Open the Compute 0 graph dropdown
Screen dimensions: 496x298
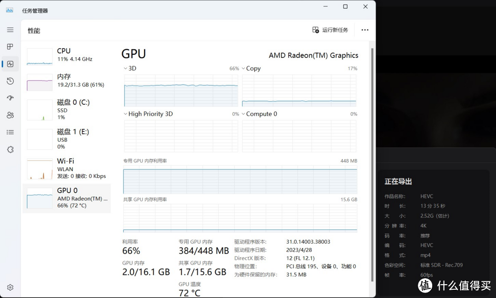coord(243,114)
